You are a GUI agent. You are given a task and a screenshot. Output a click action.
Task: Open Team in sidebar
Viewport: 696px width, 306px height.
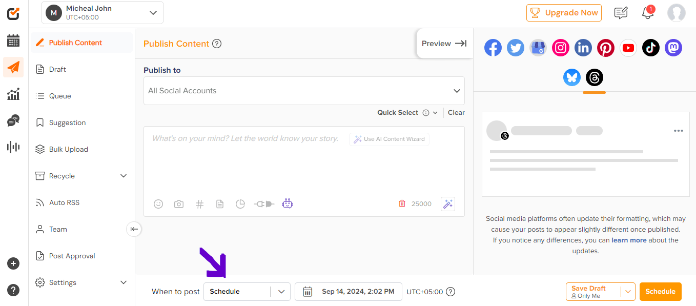(x=81, y=229)
